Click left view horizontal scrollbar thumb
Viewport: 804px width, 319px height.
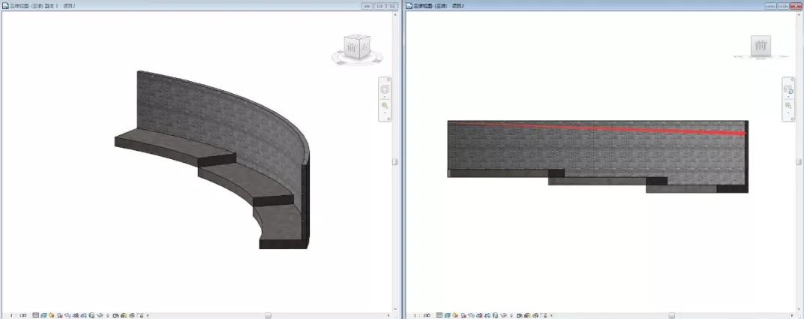pyautogui.click(x=268, y=315)
